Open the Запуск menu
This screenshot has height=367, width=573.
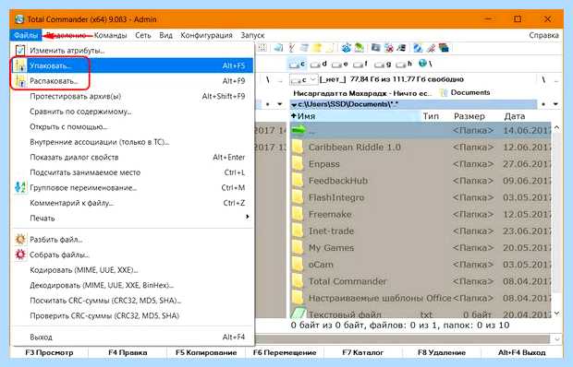pyautogui.click(x=252, y=35)
